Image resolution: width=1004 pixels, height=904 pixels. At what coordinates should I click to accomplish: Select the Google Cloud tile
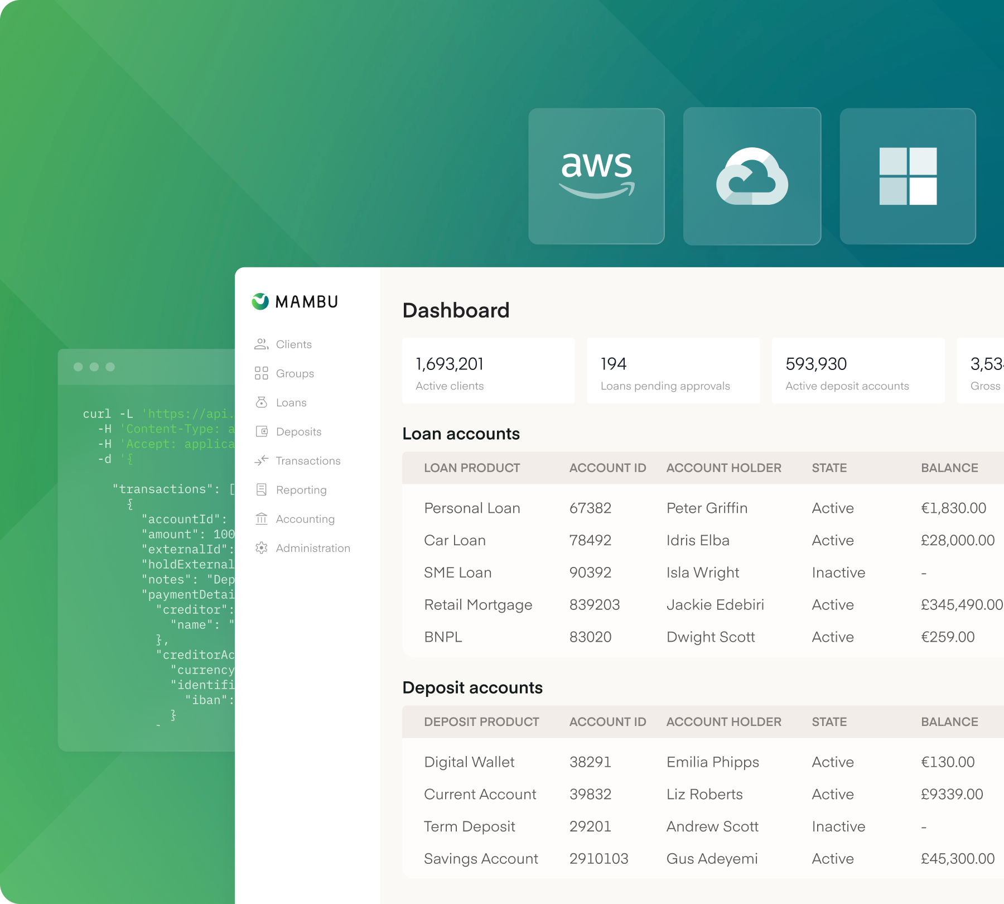click(752, 176)
